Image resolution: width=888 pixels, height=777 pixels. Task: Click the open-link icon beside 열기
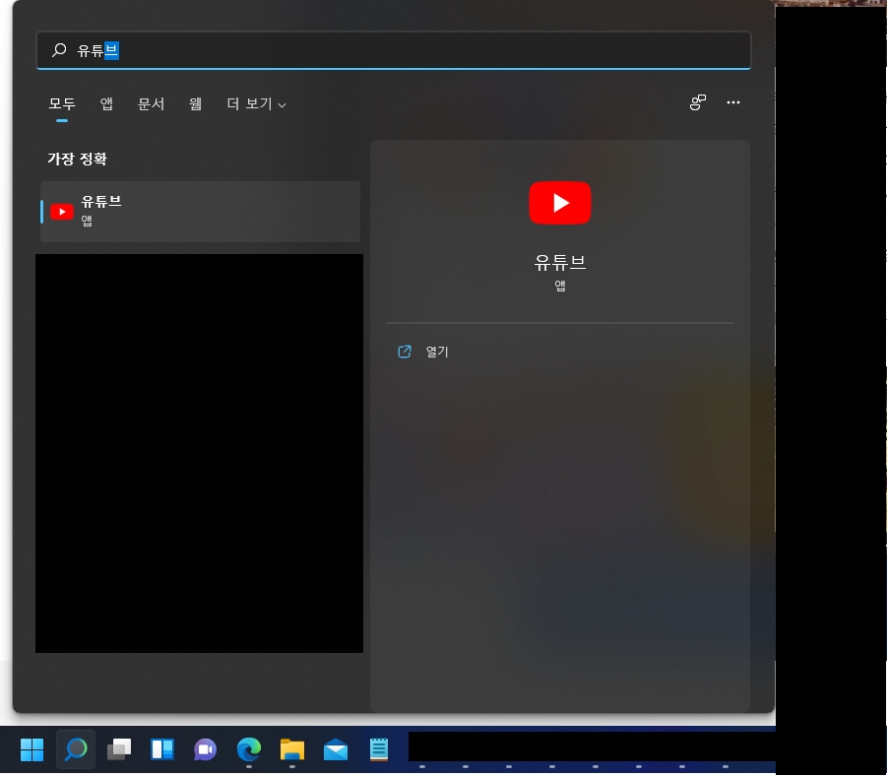(x=405, y=352)
